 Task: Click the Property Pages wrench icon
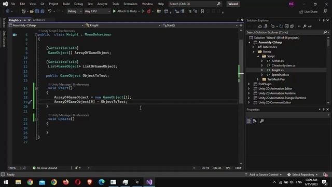[261, 121]
